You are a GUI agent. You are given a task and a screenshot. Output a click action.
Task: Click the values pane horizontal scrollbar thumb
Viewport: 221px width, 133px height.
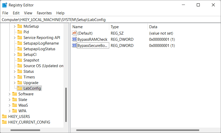click(138, 130)
